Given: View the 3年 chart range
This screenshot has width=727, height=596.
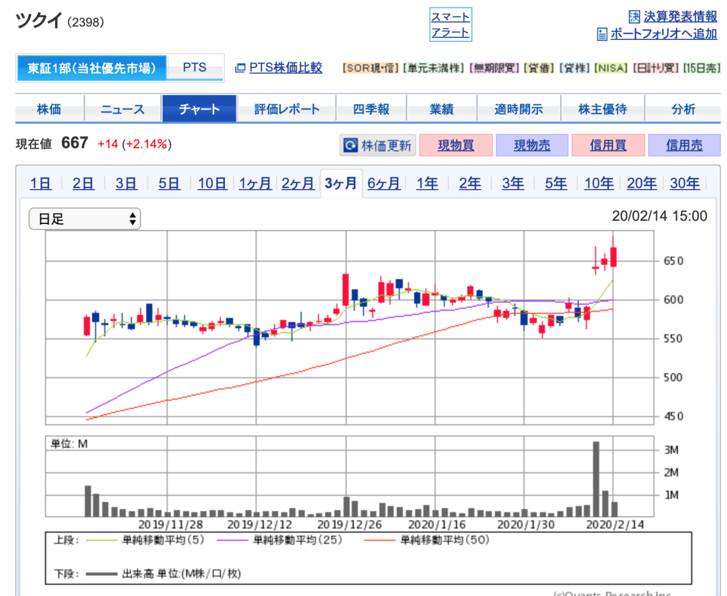Looking at the screenshot, I should [513, 184].
